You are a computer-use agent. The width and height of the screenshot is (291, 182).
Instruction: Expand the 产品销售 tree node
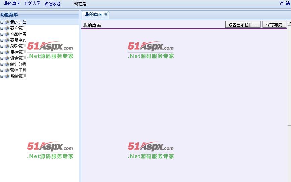[x=2, y=34]
